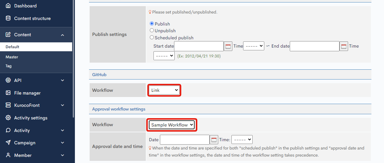Click the Activity settings gear icon
This screenshot has width=384, height=163.
pyautogui.click(x=8, y=118)
